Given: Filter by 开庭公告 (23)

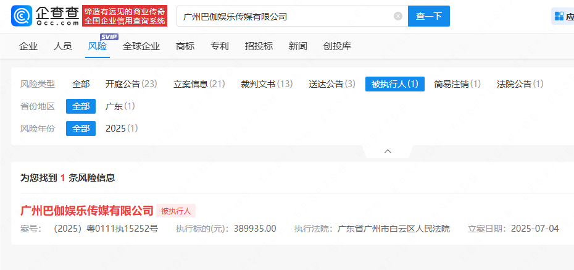Looking at the screenshot, I should [x=131, y=84].
